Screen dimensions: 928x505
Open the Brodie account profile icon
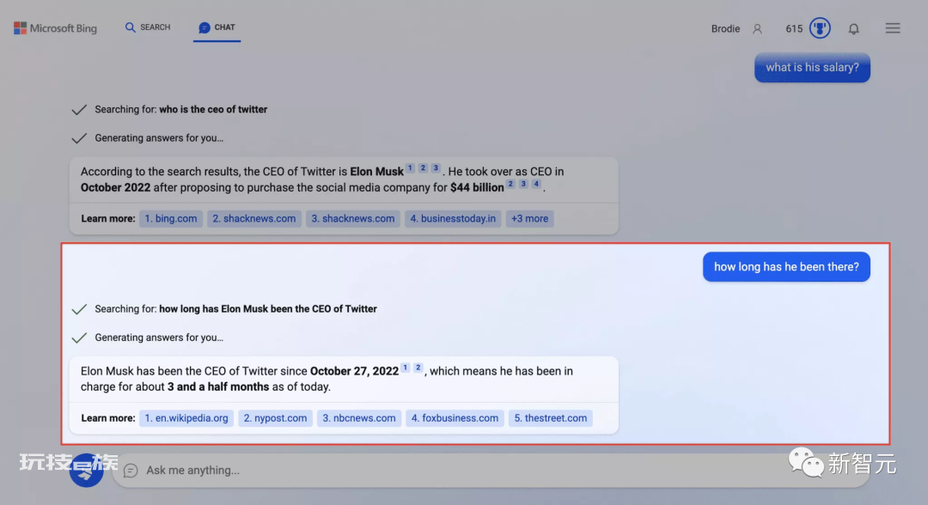(x=757, y=28)
